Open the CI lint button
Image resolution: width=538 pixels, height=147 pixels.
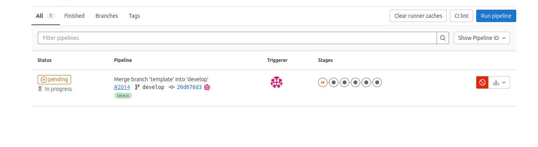[461, 16]
